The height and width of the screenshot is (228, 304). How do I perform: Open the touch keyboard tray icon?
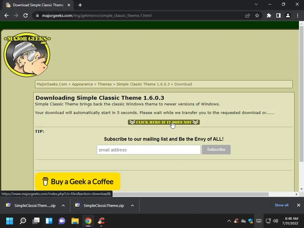click(259, 221)
